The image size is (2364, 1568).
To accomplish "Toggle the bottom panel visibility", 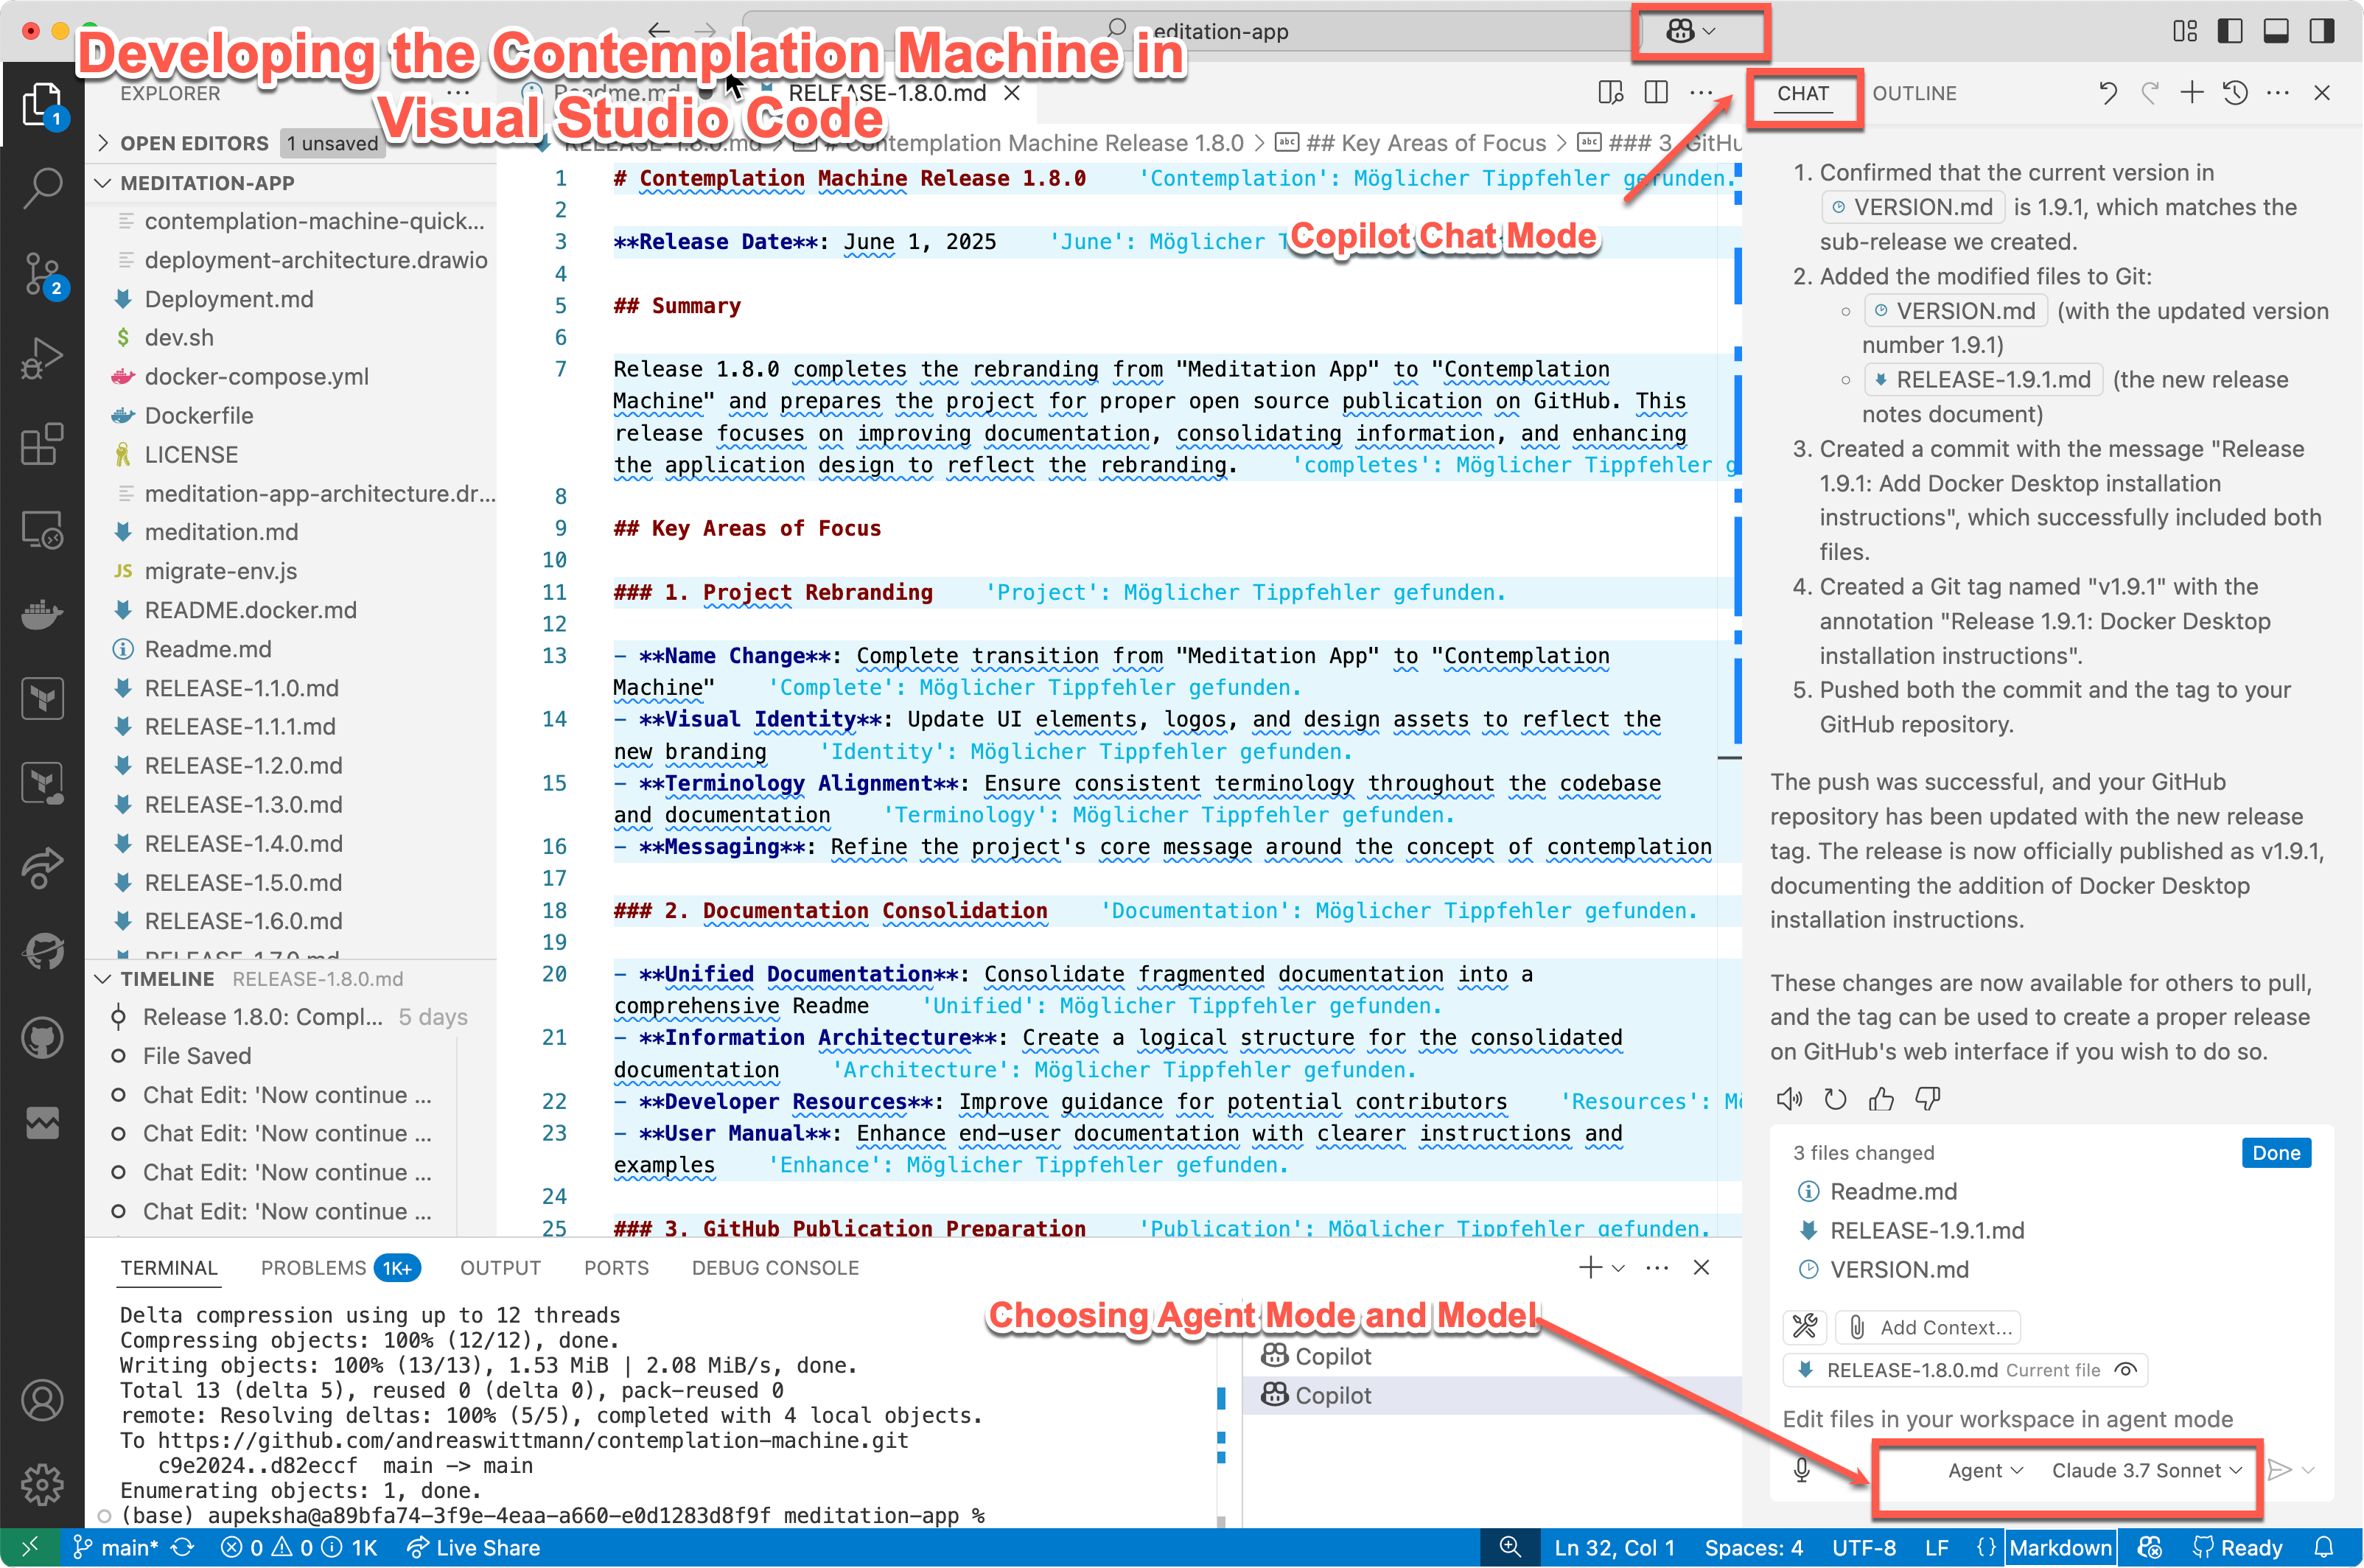I will tap(2276, 31).
